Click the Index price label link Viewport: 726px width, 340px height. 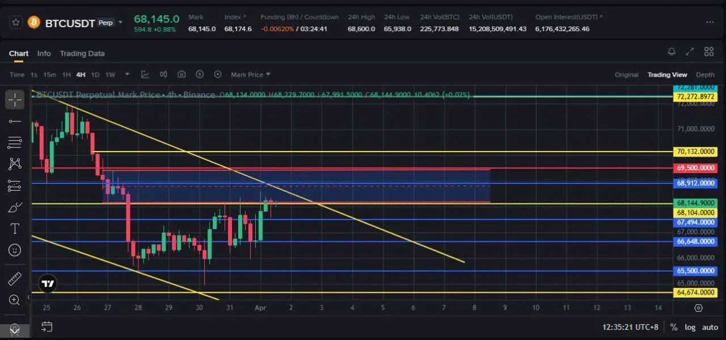[x=235, y=17]
